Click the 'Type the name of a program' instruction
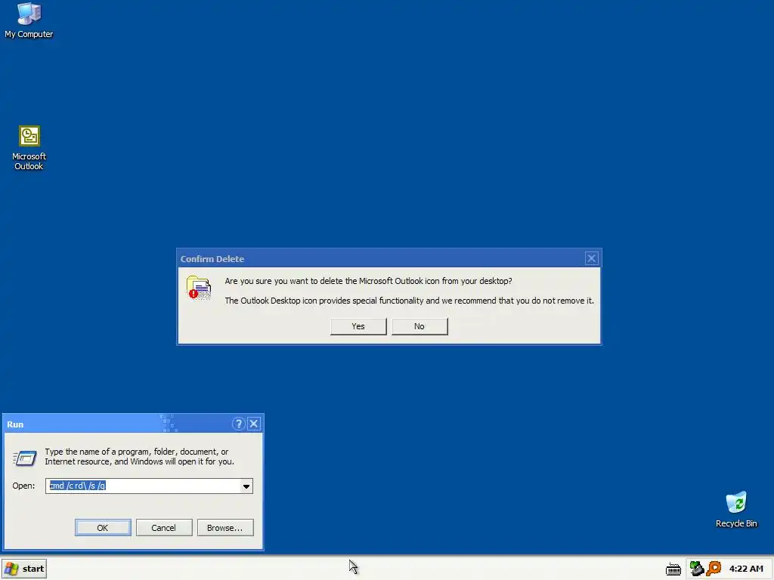Screen dimensions: 774x580 (x=139, y=457)
